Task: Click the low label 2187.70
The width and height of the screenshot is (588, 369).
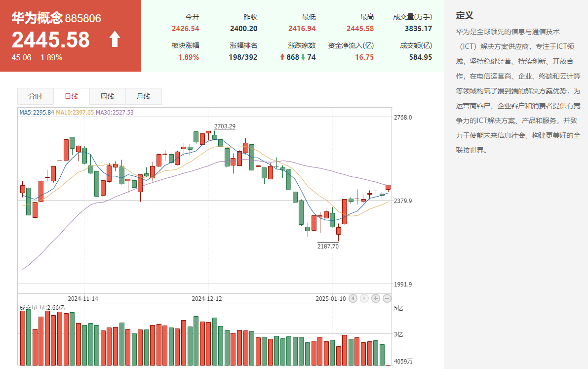Action: point(328,246)
